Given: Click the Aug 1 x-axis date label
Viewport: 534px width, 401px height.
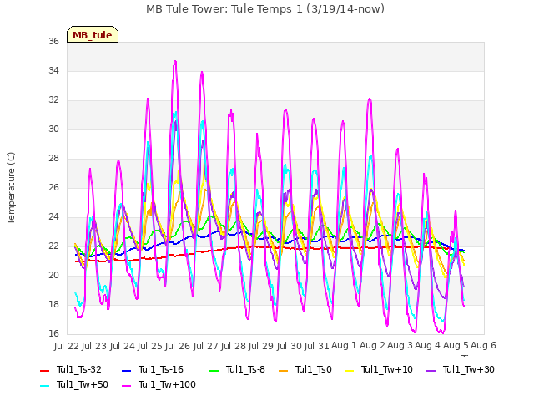Looking at the screenshot, I should tap(344, 346).
